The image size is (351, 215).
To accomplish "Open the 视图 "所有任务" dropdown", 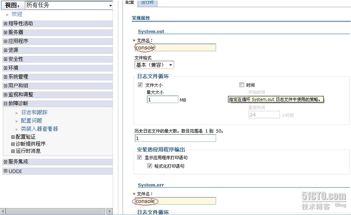I will tap(110, 5).
